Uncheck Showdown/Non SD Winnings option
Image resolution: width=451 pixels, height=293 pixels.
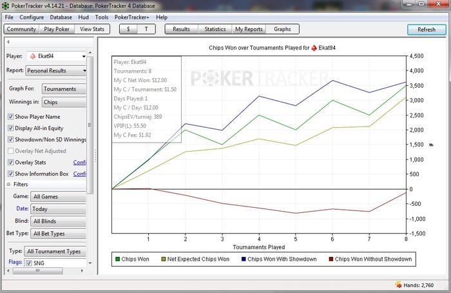pyautogui.click(x=10, y=139)
